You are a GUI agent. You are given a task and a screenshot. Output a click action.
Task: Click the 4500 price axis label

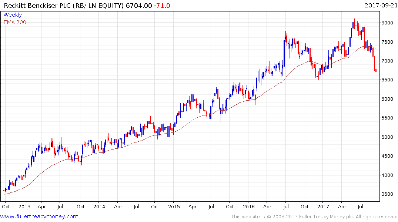coord(387,156)
